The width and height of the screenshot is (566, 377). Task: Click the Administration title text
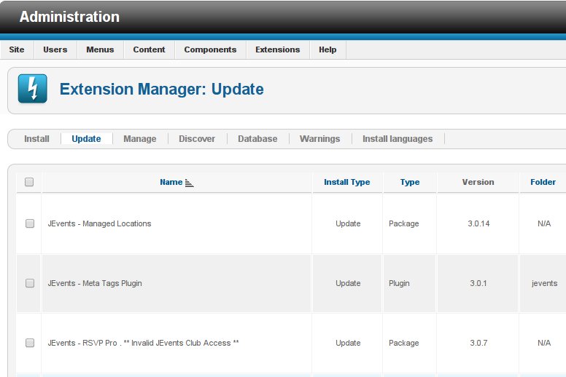coord(69,17)
